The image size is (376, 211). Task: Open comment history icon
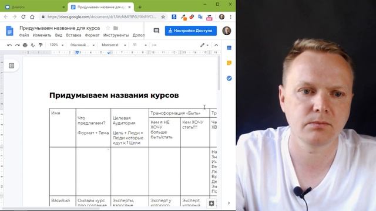pyautogui.click(x=156, y=30)
